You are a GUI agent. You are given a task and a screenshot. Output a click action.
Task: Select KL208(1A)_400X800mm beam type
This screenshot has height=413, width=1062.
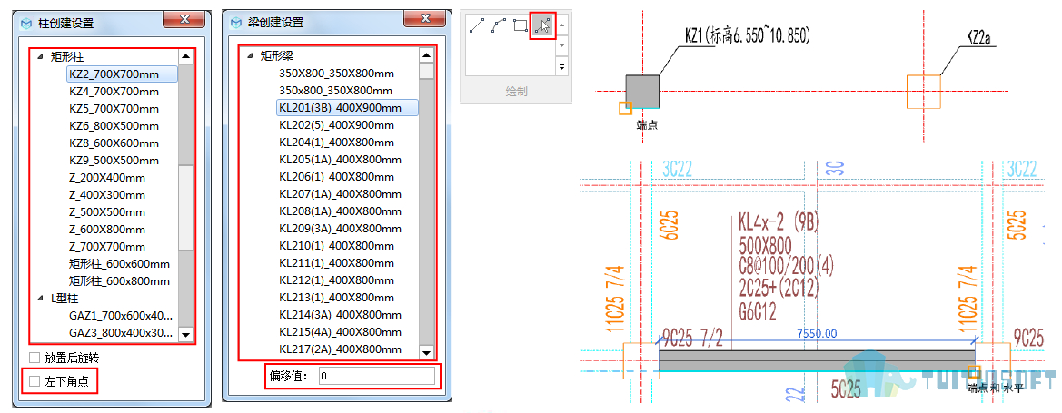[x=340, y=211]
